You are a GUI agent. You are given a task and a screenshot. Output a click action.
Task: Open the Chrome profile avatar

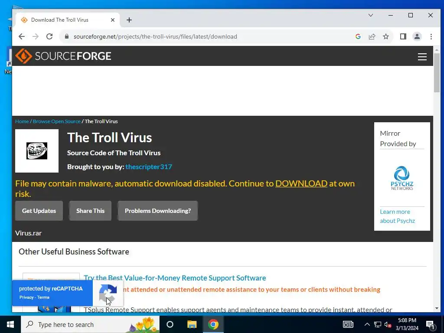pyautogui.click(x=417, y=36)
